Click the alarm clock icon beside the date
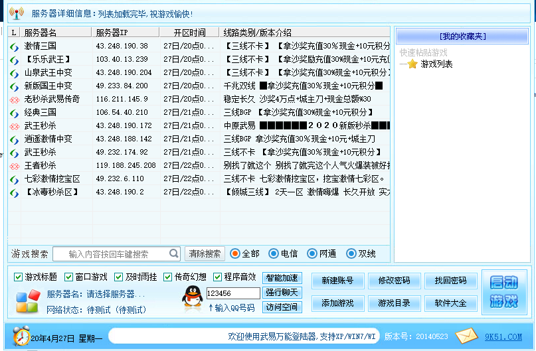536x351 pixels. (x=21, y=335)
